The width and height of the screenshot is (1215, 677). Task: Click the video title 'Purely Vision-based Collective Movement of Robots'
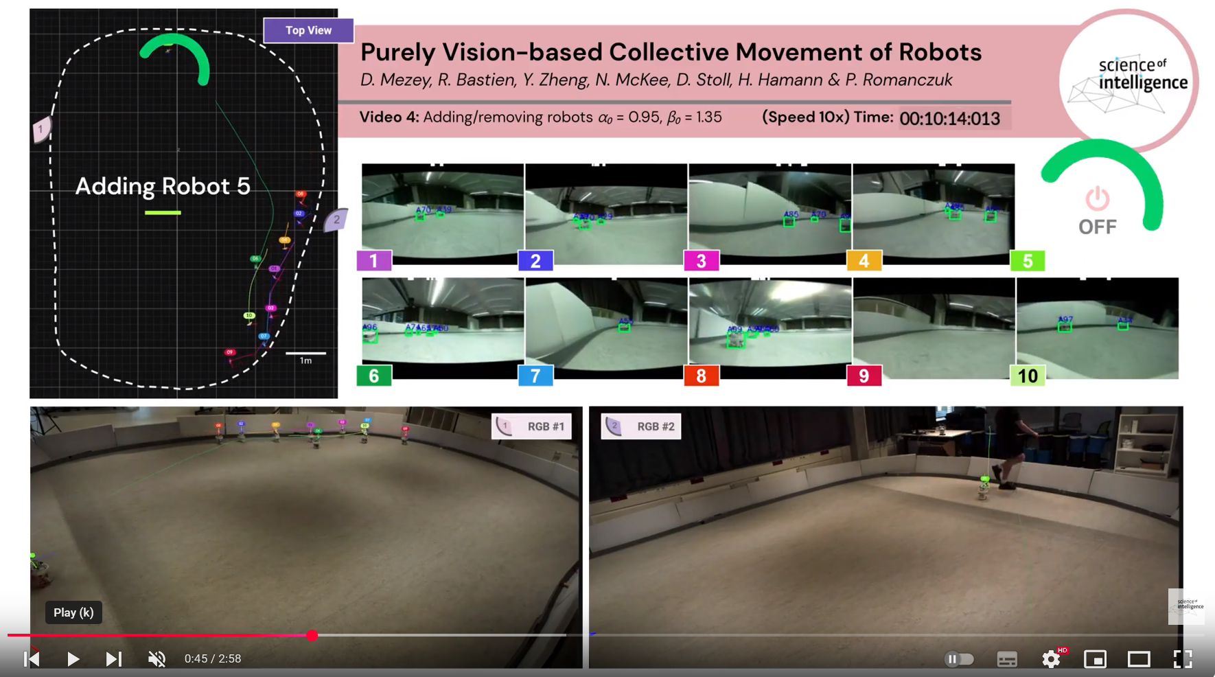click(671, 52)
